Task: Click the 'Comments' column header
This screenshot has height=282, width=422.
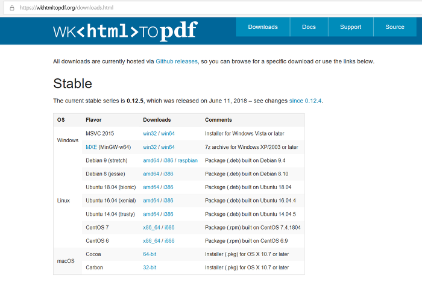Action: click(218, 120)
